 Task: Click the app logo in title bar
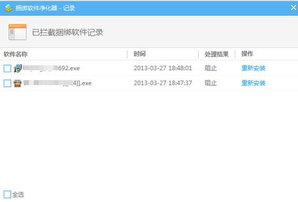pos(9,8)
